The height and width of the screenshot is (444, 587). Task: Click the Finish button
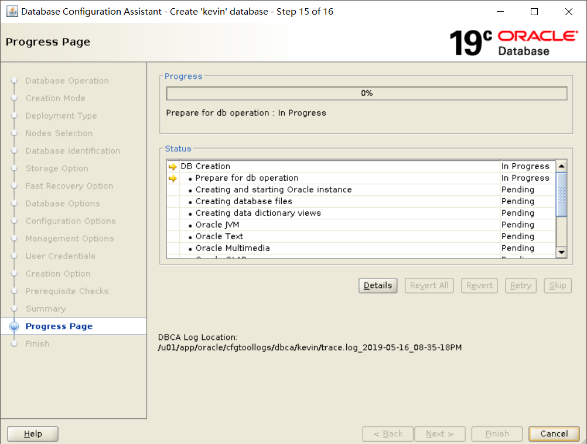[497, 434]
